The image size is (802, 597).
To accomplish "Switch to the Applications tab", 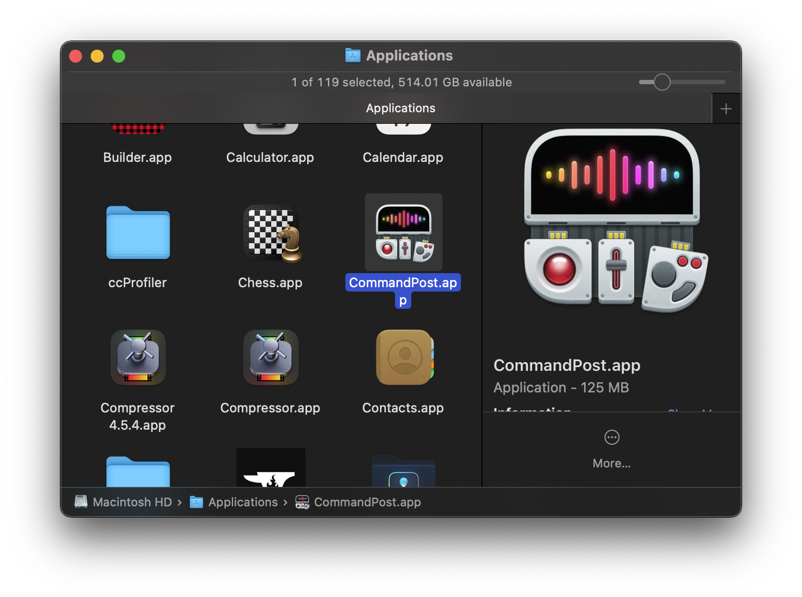I will coord(400,108).
